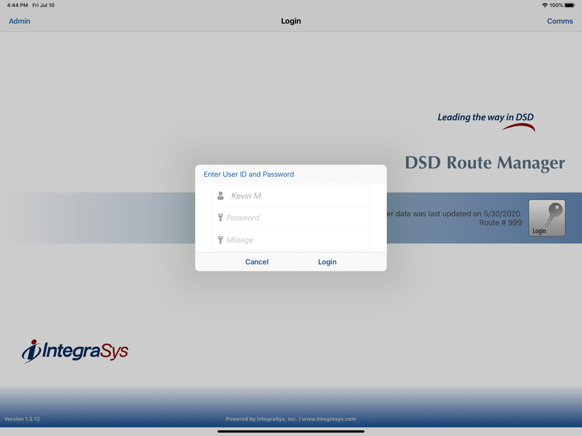
Task: Click the 'Version 1.2.12' label
Action: pos(22,419)
